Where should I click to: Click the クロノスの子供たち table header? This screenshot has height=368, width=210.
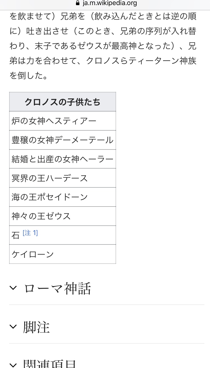[62, 102]
